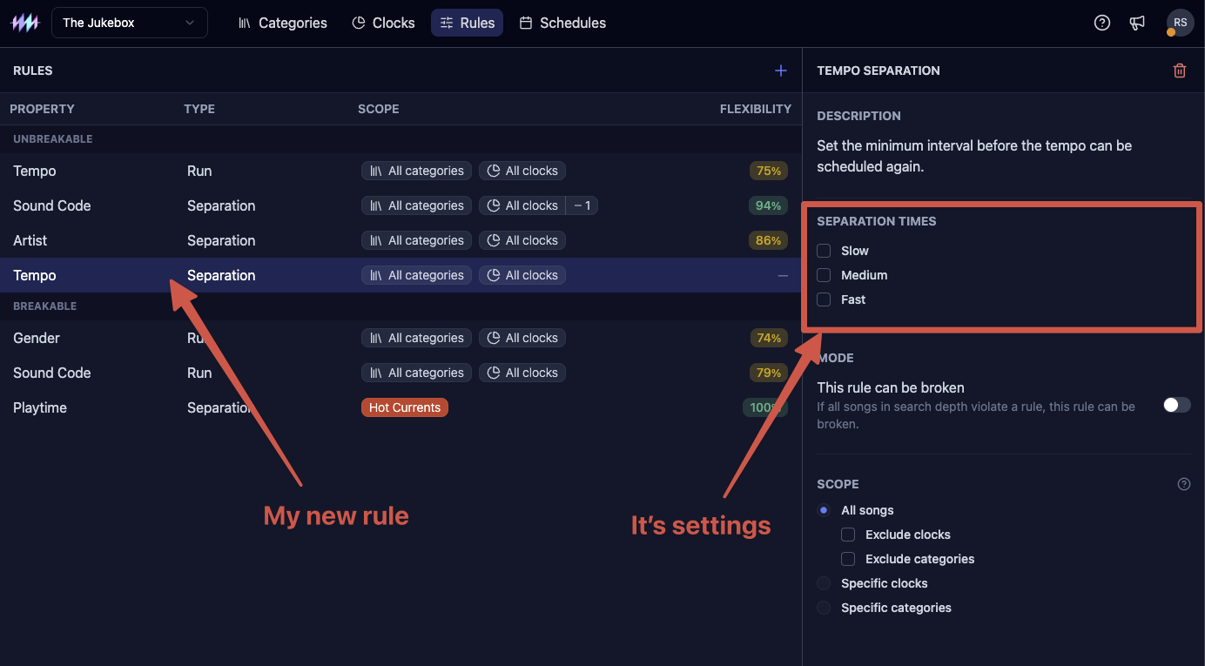Click the 94% flexibility badge

769,205
